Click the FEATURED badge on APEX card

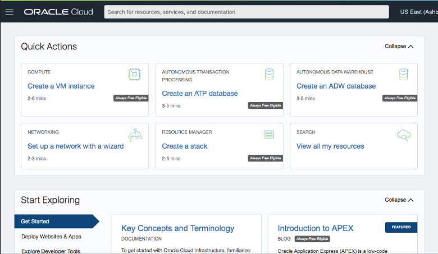coord(401,227)
